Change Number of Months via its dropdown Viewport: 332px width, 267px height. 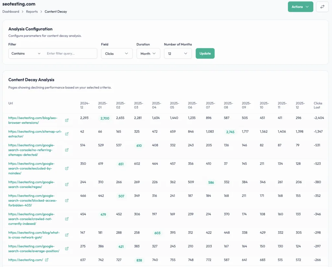pyautogui.click(x=178, y=53)
